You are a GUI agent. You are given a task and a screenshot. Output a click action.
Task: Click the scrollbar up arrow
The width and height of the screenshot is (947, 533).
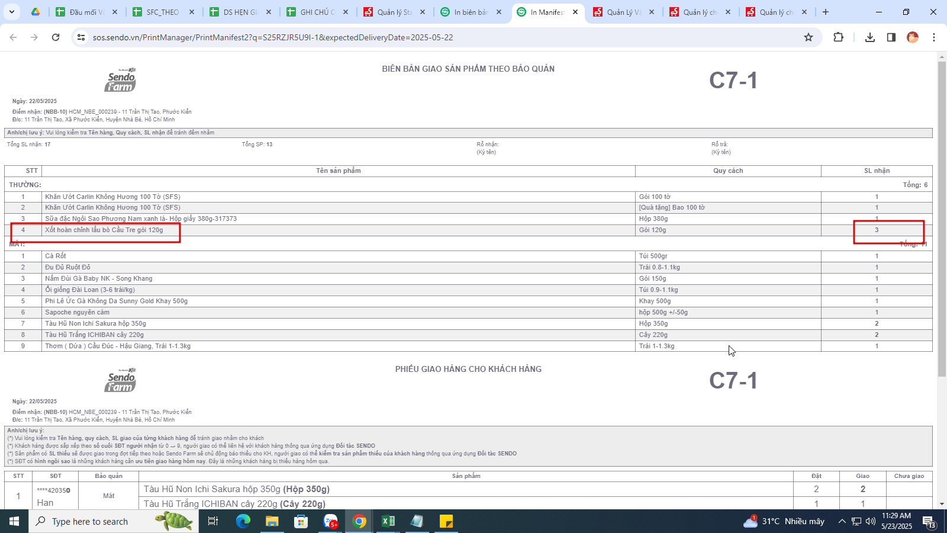coord(942,56)
